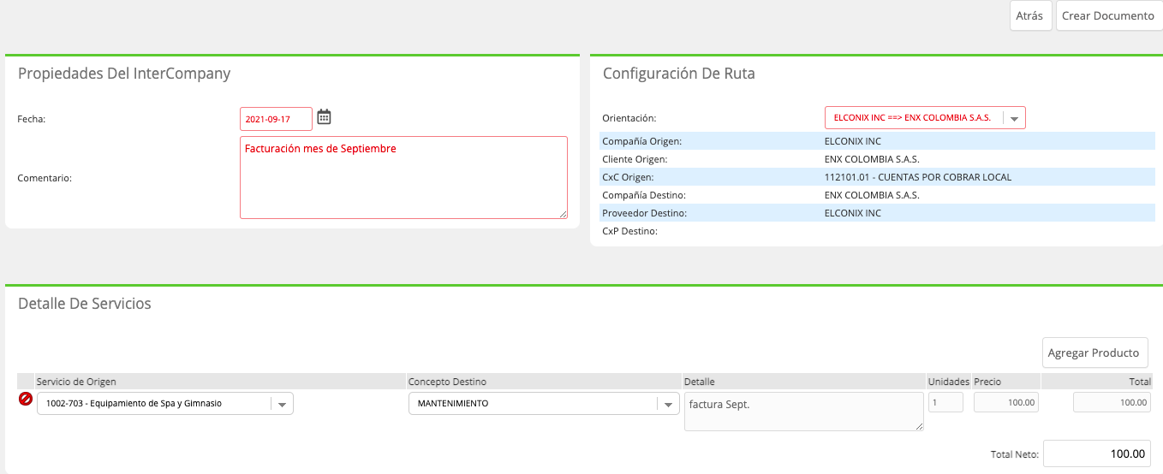Click into the Comentario text area
The width and height of the screenshot is (1163, 474).
coord(403,177)
